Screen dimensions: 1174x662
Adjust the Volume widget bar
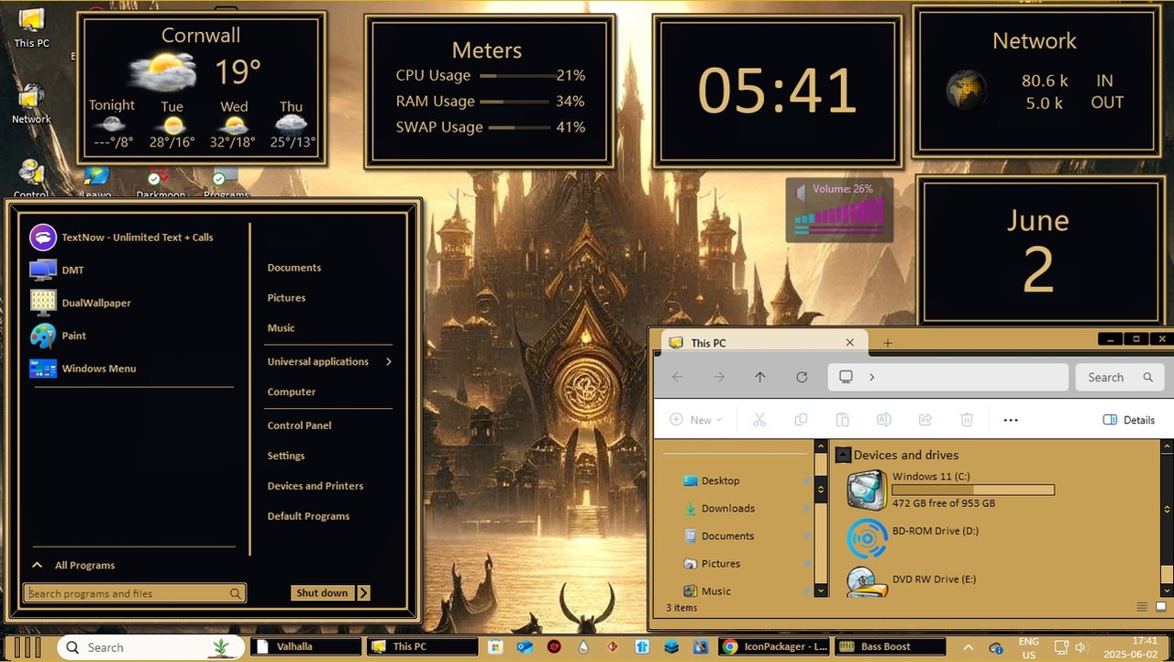839,216
